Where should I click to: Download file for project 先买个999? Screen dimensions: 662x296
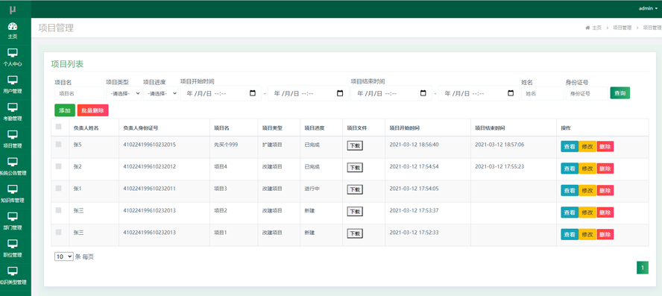click(x=355, y=145)
